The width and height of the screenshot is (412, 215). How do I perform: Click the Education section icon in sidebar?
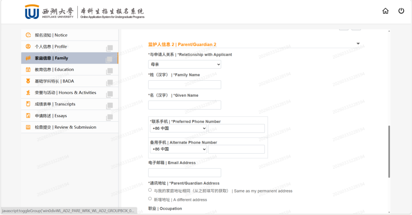[x=28, y=70]
